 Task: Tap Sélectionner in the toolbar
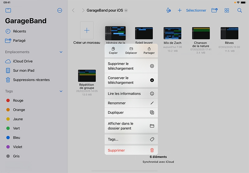(196, 10)
